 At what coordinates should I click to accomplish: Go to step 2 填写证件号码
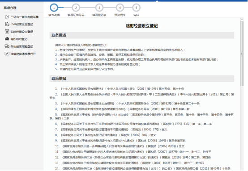tap(76, 8)
